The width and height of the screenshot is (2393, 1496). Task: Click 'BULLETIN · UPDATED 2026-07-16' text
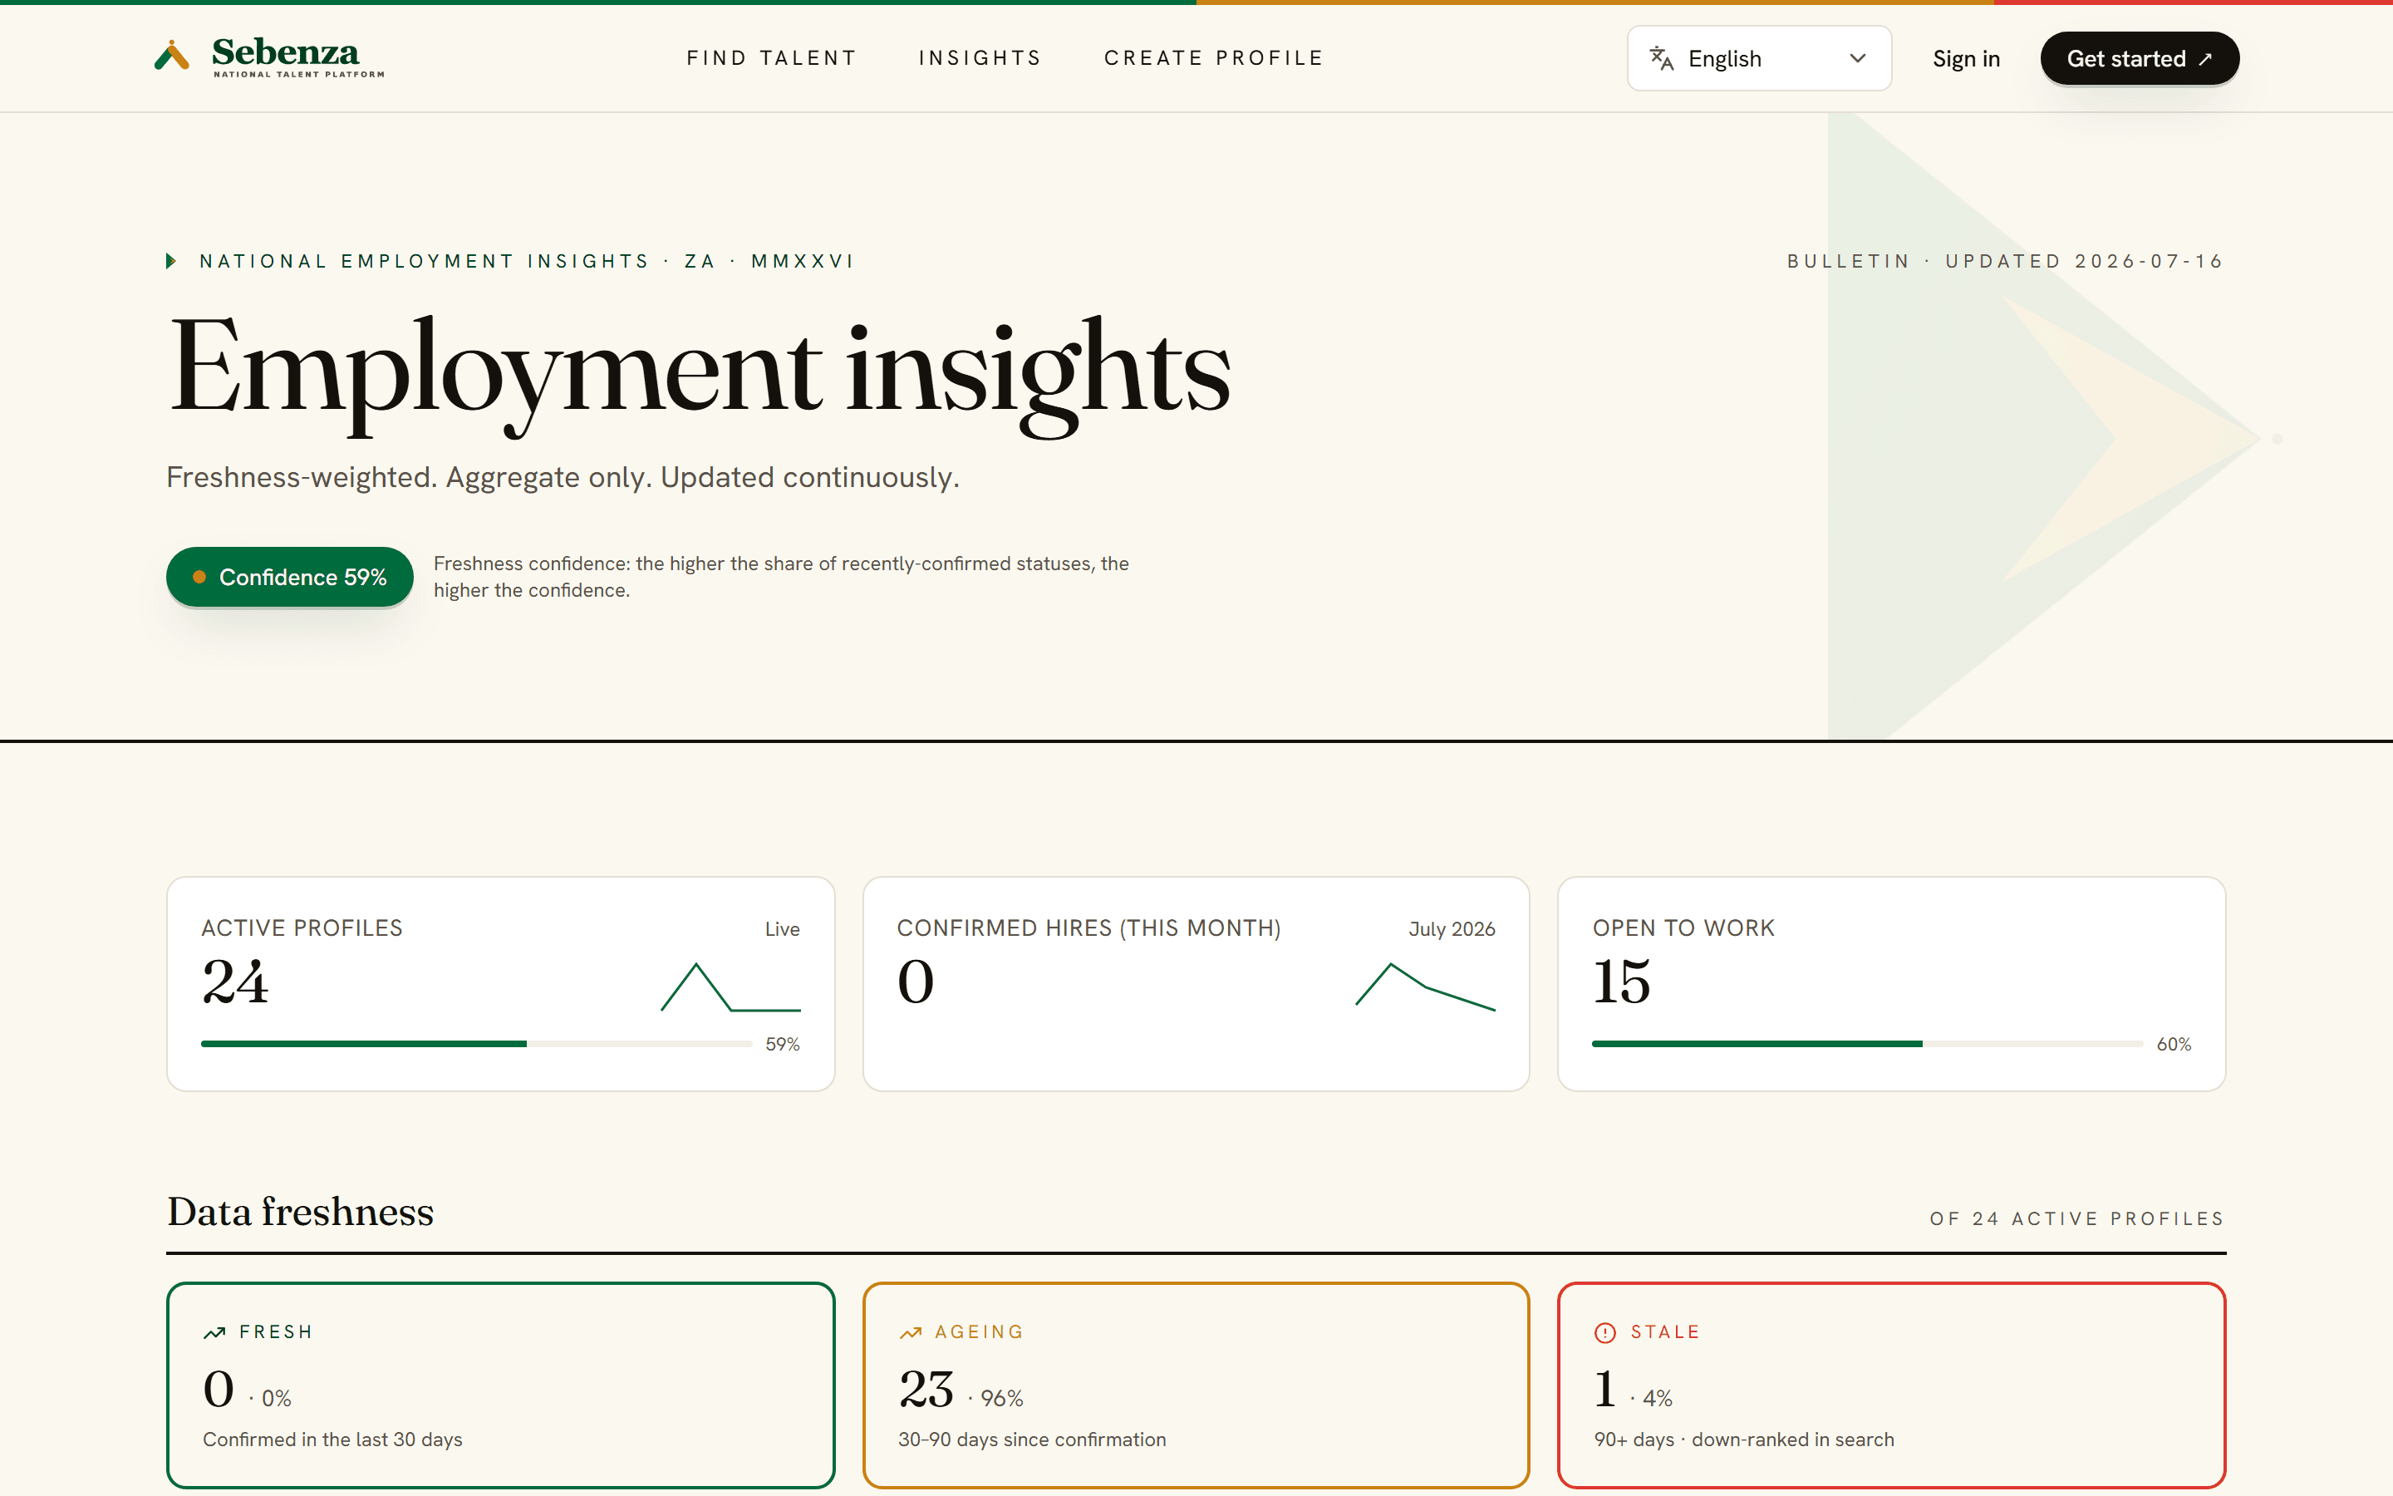click(x=2005, y=261)
